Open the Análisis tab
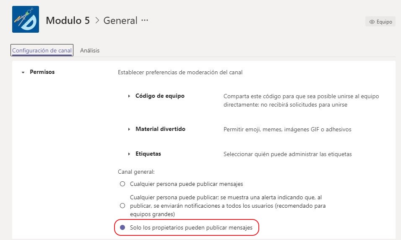 pyautogui.click(x=90, y=50)
